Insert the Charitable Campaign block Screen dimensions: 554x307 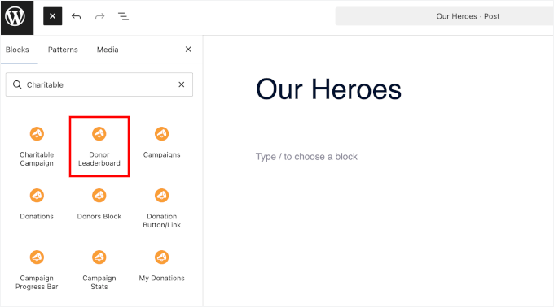[x=37, y=146]
